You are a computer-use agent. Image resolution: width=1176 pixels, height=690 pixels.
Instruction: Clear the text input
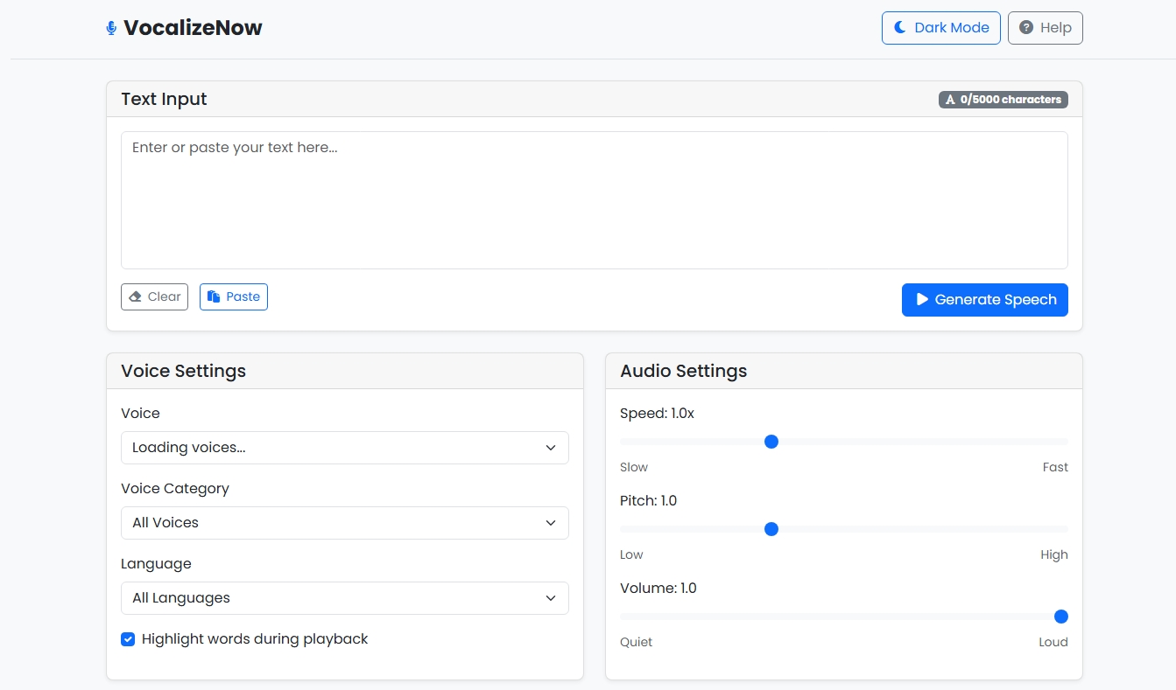click(154, 296)
